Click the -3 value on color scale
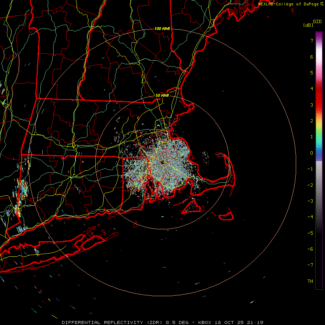The width and height of the screenshot is (325, 325). (310, 201)
